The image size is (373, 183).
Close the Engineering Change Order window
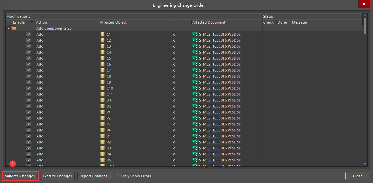tap(364, 4)
